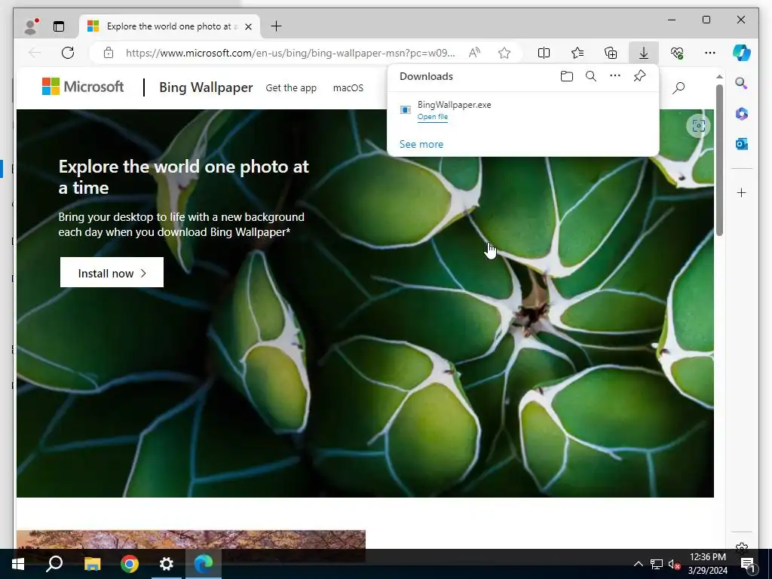Open taskbar clock and date
This screenshot has width=772, height=579.
coord(707,564)
